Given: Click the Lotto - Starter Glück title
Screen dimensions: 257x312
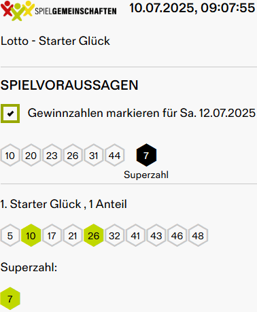Looking at the screenshot, I should [x=55, y=41].
